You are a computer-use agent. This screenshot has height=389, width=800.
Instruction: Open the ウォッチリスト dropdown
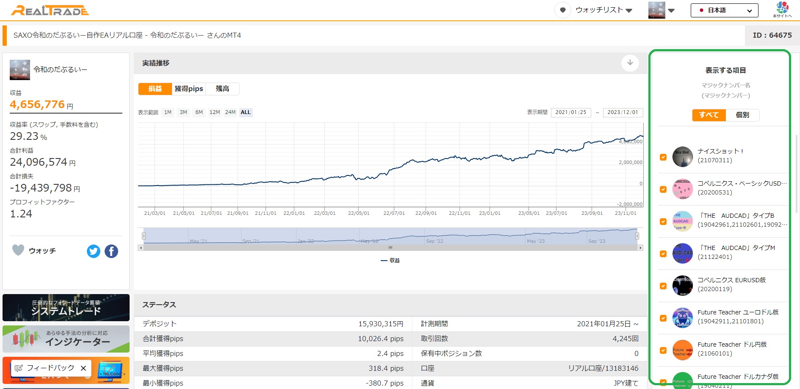click(x=603, y=10)
